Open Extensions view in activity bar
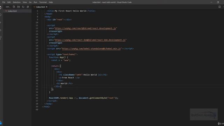224x126 pixels. (1, 38)
